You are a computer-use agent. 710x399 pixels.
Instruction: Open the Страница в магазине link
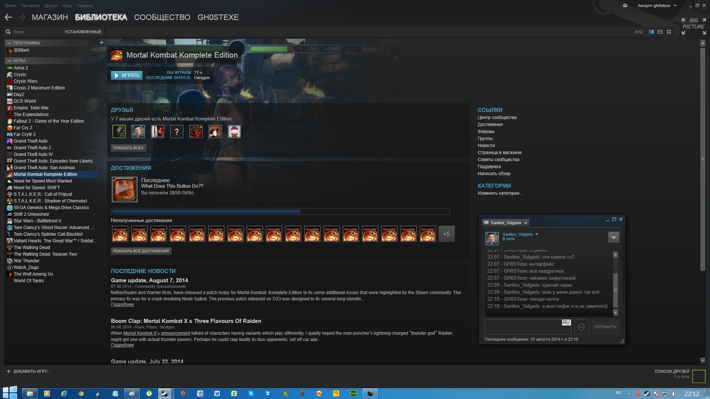(499, 153)
